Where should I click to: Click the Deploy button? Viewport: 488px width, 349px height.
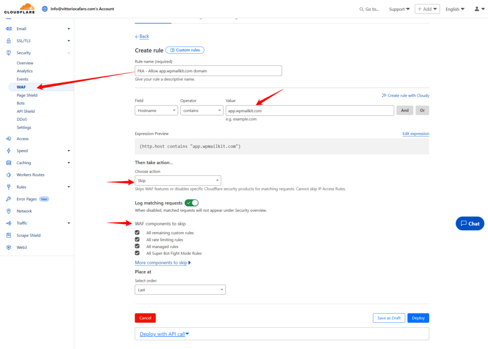tap(418, 318)
